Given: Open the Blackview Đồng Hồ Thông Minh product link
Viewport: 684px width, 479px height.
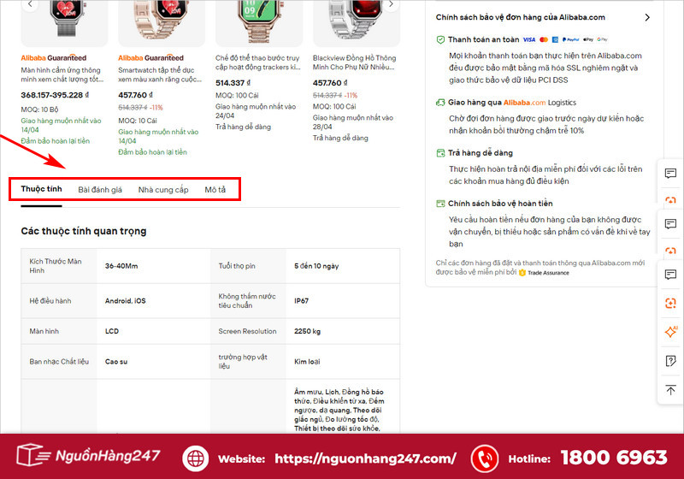Looking at the screenshot, I should coord(354,62).
